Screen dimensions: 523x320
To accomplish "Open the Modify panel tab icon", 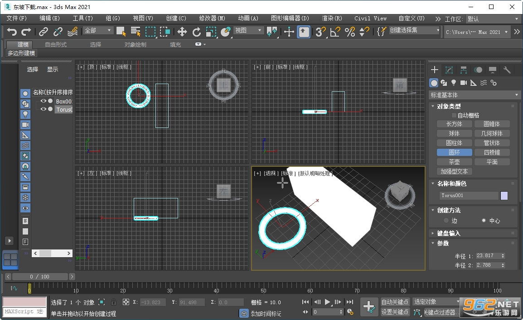I will coord(449,70).
